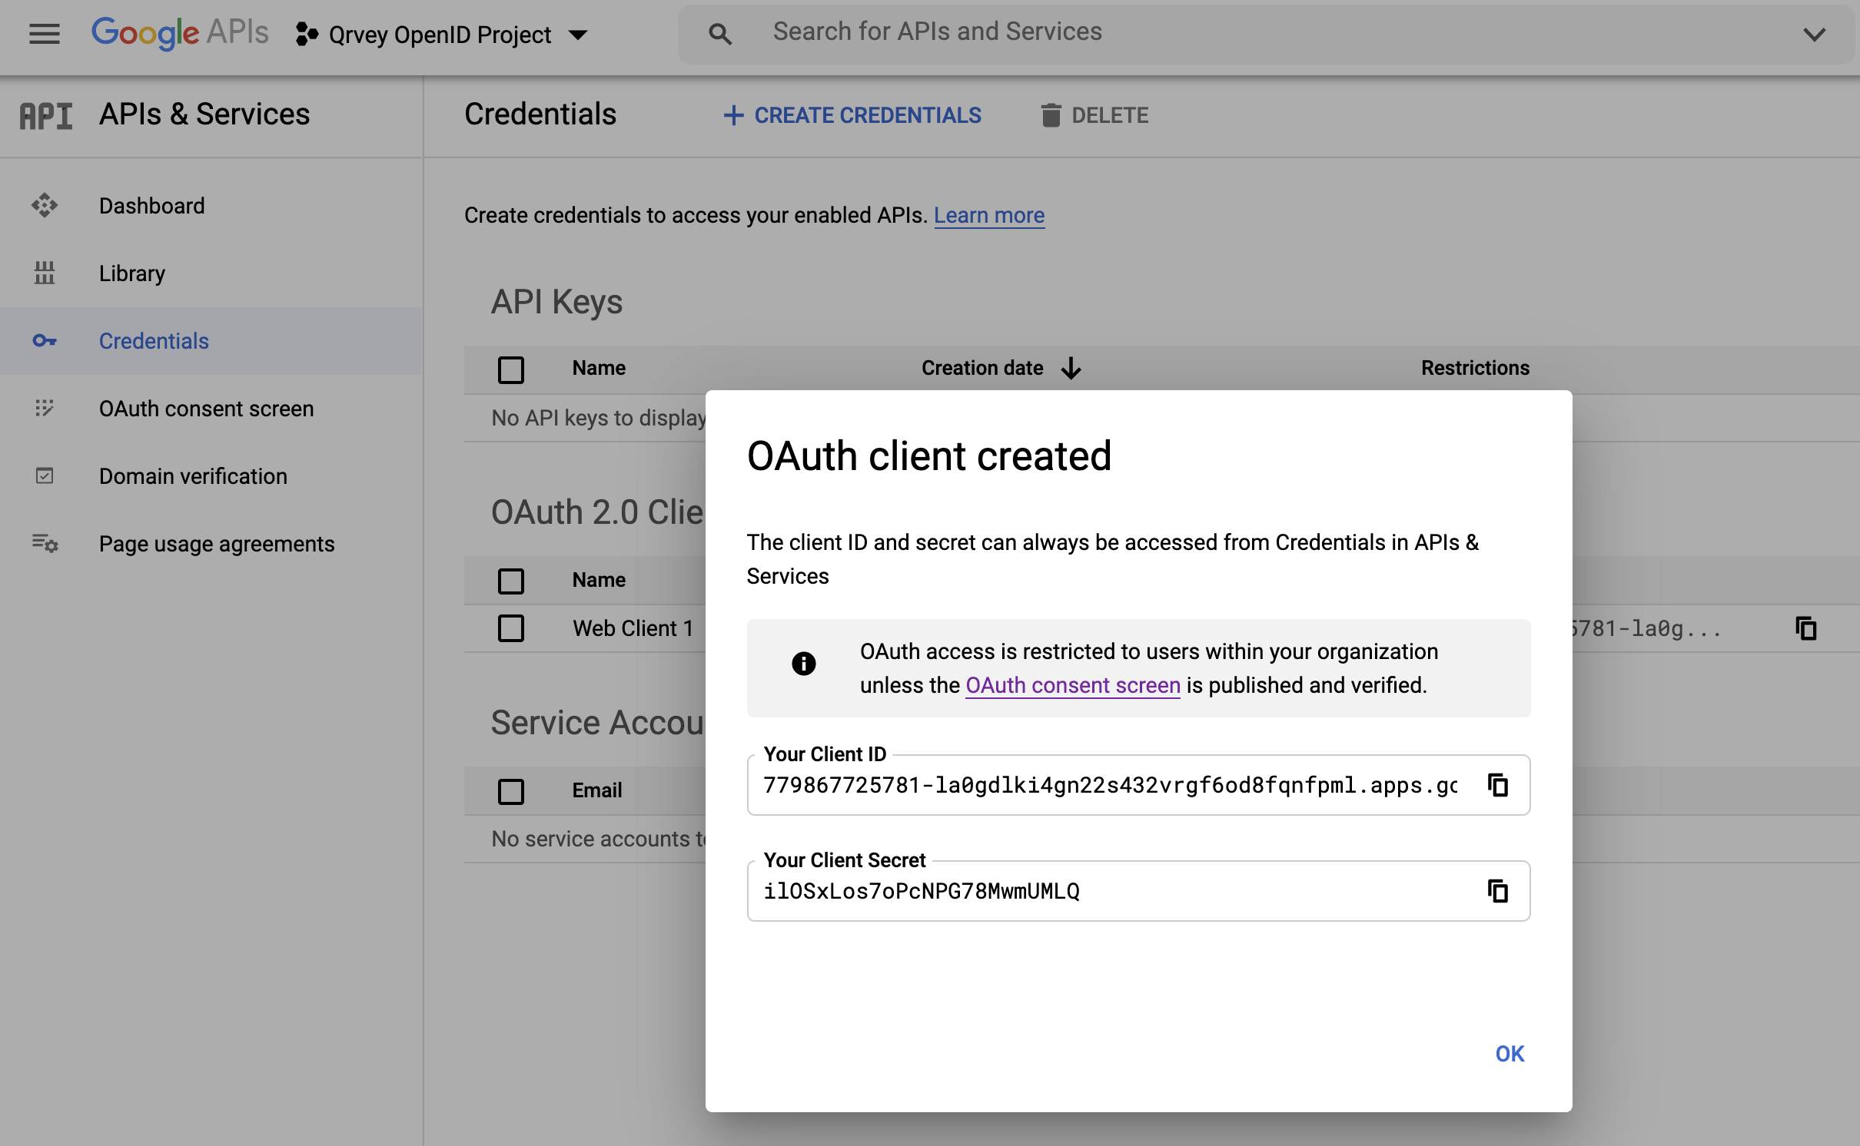Check the Web Client 1 row checkbox
Screen dimensions: 1860x1146
[x=511, y=628]
